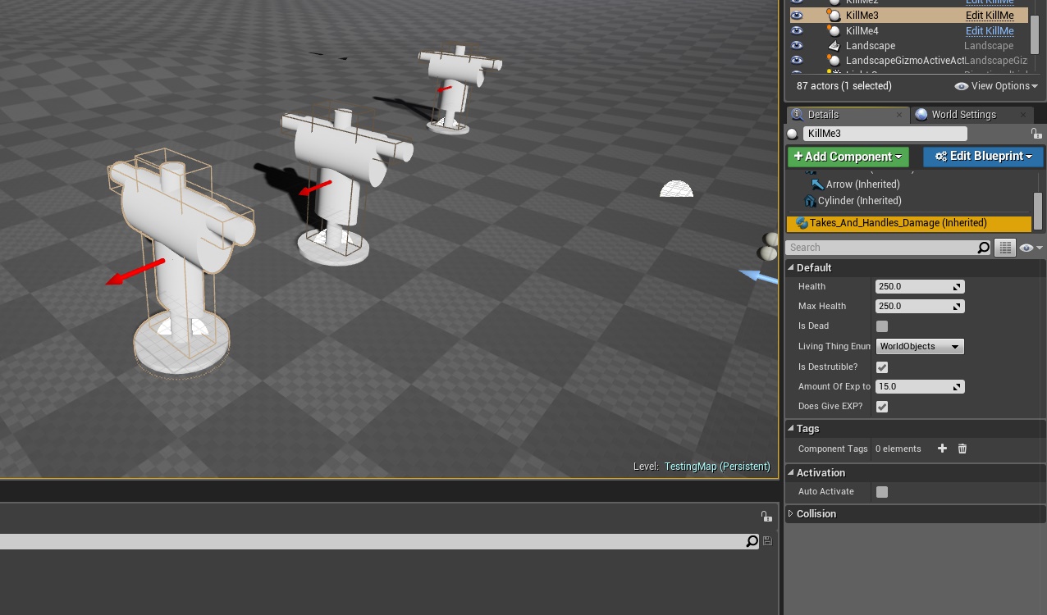The image size is (1047, 615).
Task: Collapse the Default section
Action: [791, 268]
